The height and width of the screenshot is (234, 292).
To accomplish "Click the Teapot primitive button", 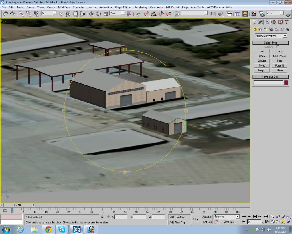I will 261,70.
